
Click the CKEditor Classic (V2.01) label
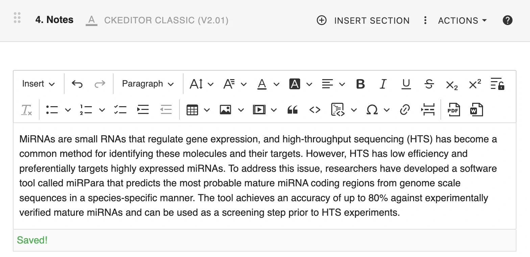[166, 20]
